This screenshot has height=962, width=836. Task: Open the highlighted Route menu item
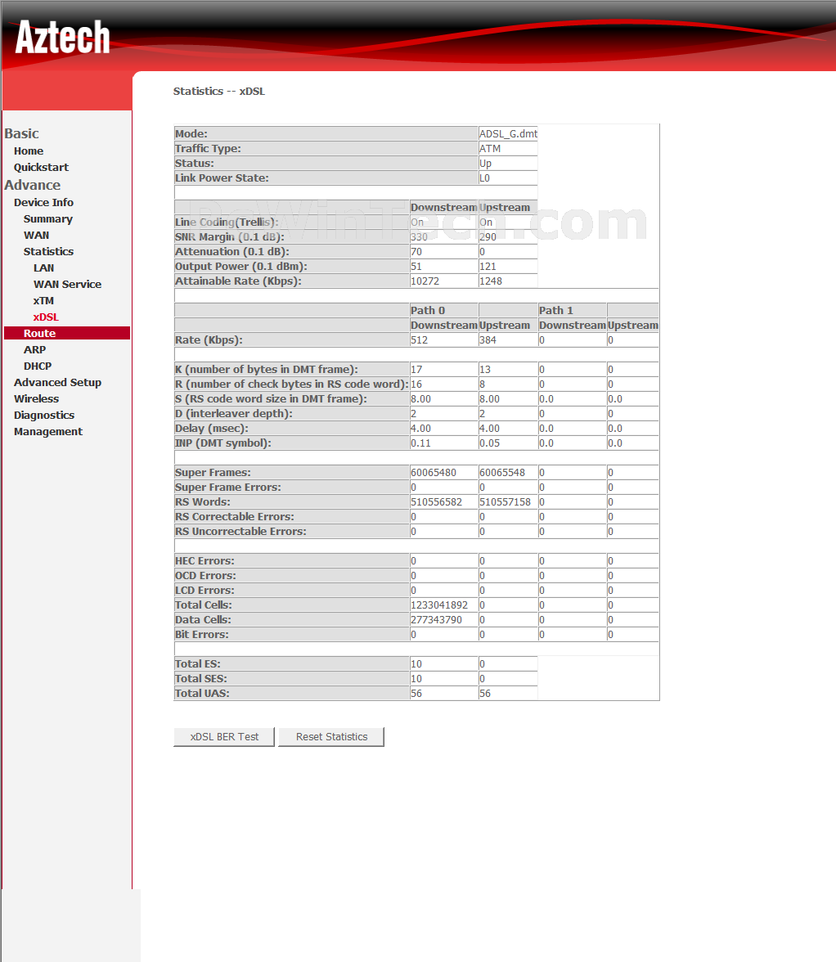click(x=67, y=333)
